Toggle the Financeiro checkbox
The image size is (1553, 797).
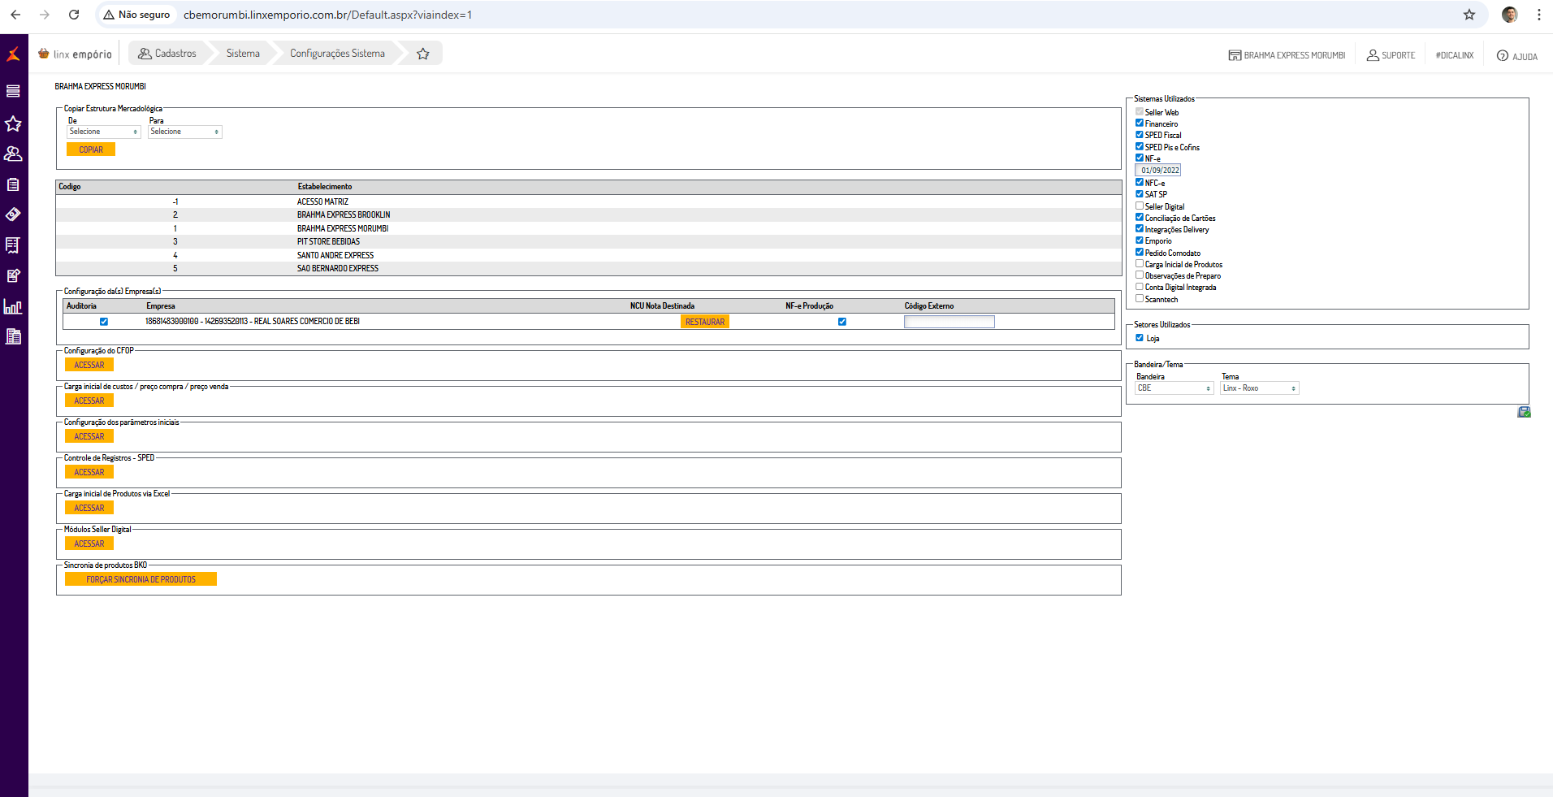[1140, 123]
